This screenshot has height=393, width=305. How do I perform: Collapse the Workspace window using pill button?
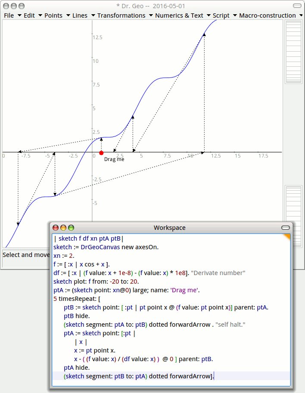tap(286, 228)
